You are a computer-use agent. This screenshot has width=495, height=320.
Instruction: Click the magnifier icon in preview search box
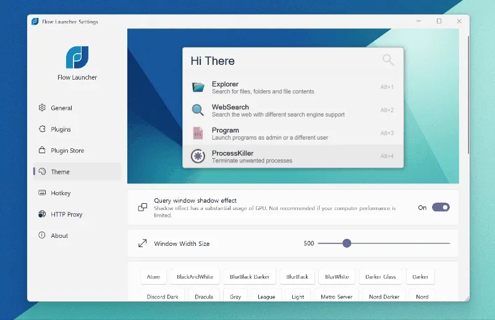point(388,60)
